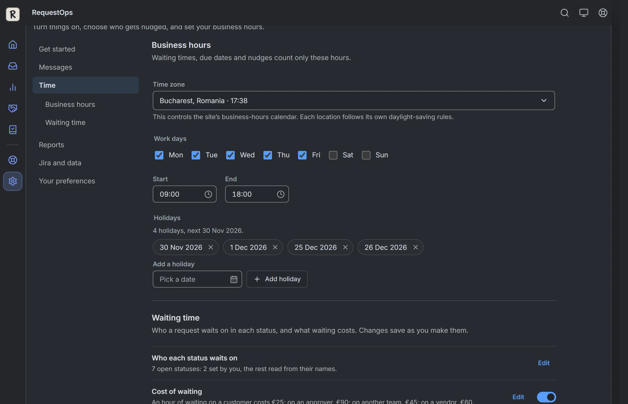Click the Add holiday button

click(277, 279)
